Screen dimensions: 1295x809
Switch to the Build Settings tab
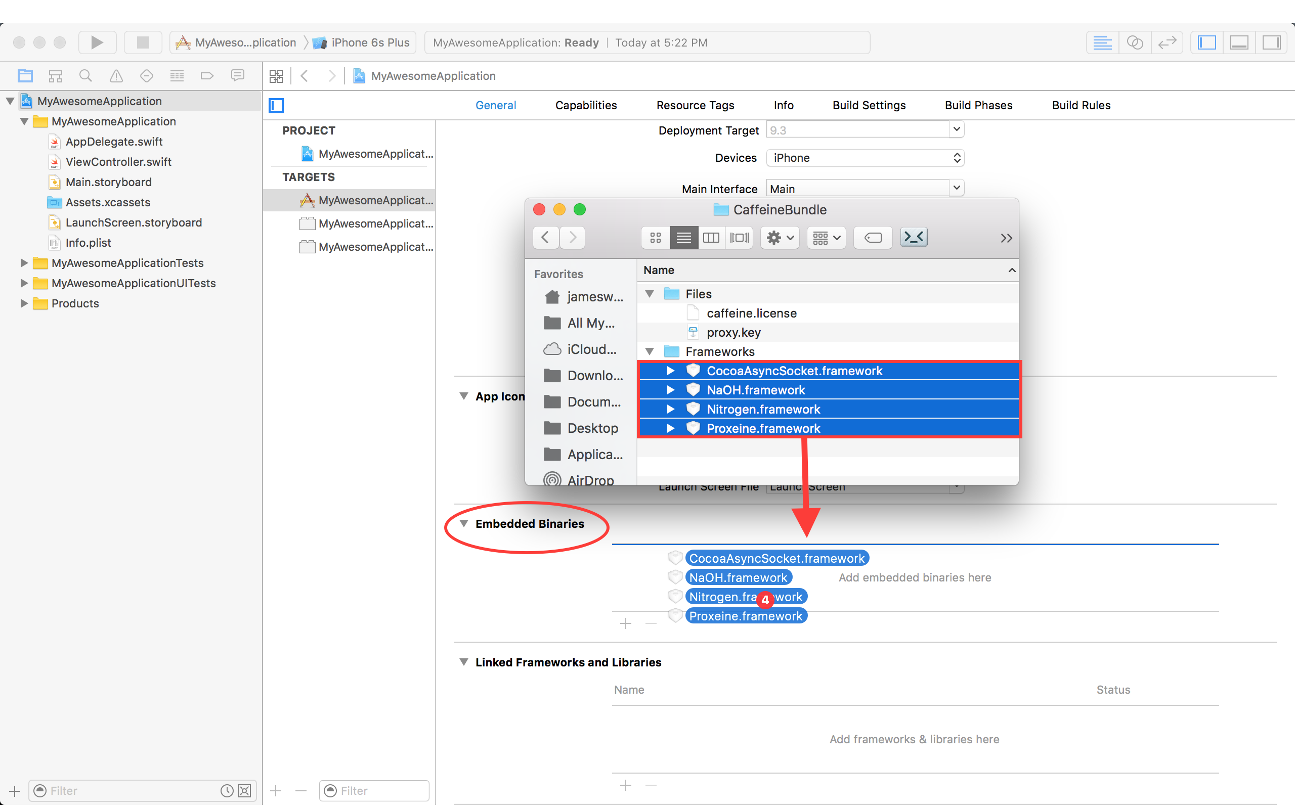(x=869, y=105)
